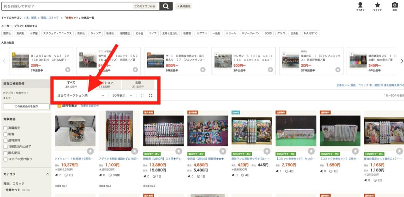
Task: Show next popular products with right arrow
Action: pos(402,61)
